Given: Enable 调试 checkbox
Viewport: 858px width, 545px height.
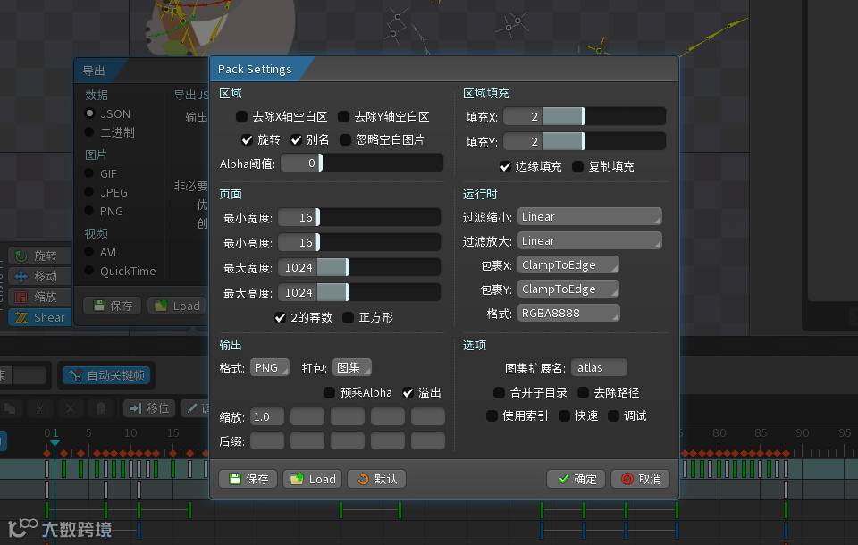Looking at the screenshot, I should point(613,415).
